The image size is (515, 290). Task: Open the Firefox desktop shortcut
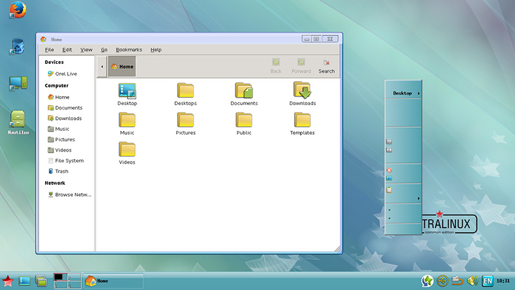tap(17, 11)
